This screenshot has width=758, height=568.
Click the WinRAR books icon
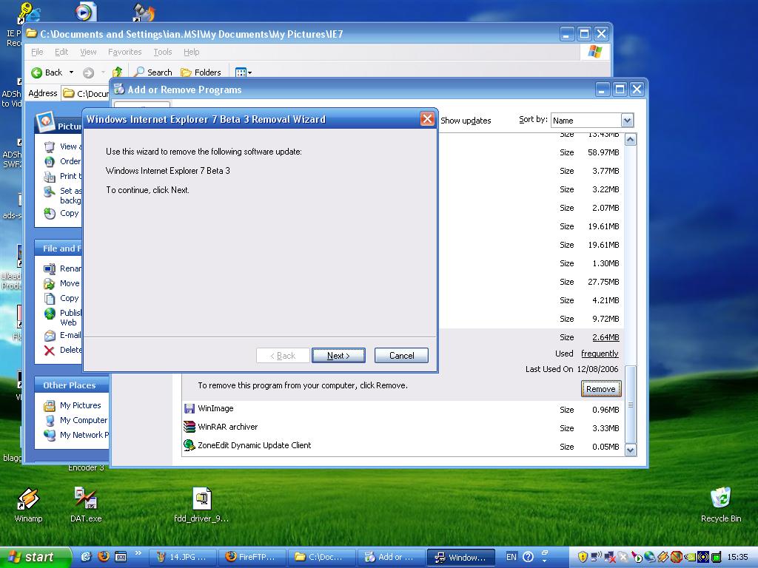(189, 427)
